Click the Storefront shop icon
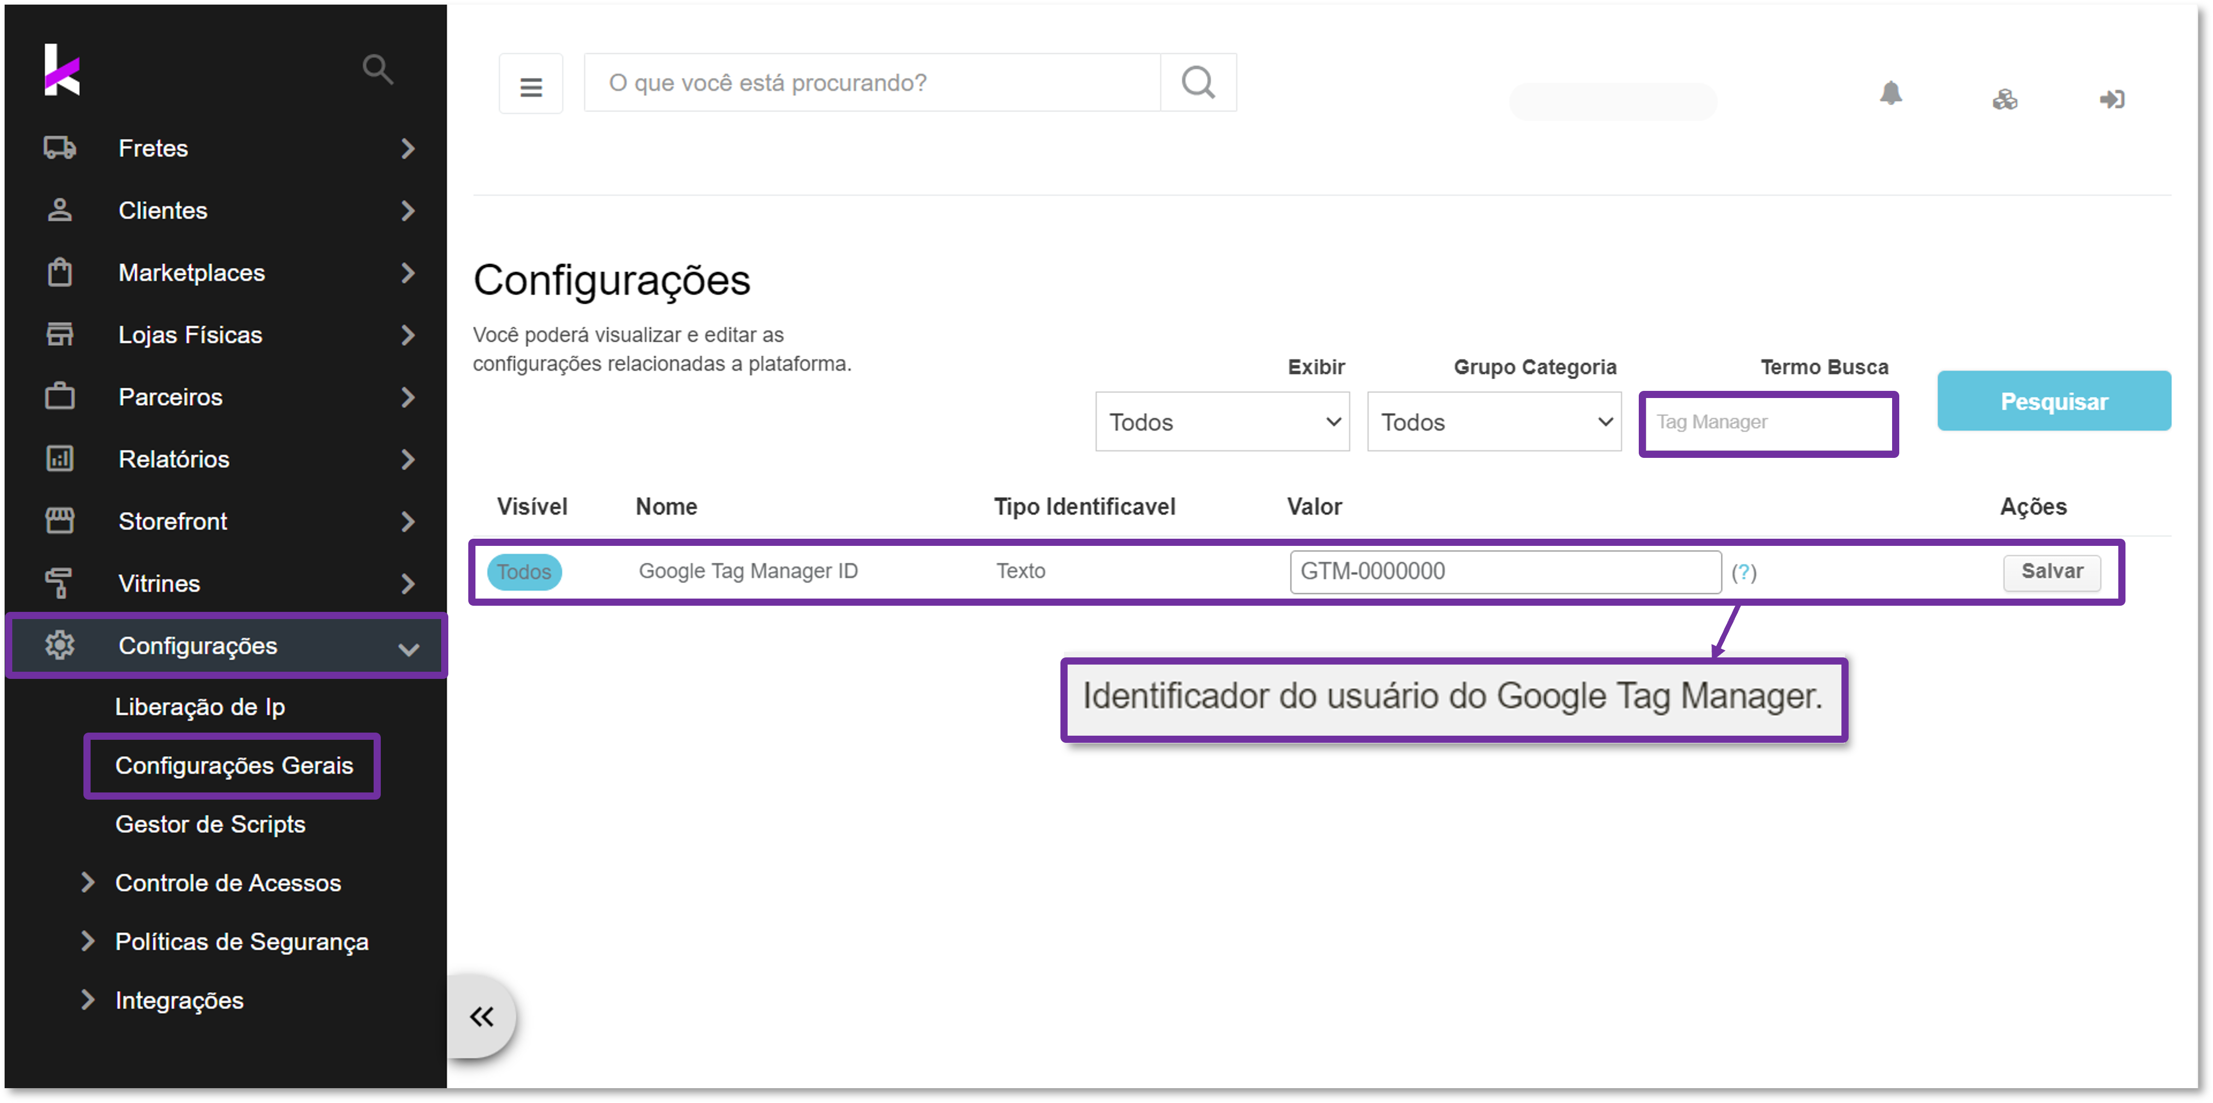The width and height of the screenshot is (2213, 1103). tap(60, 521)
